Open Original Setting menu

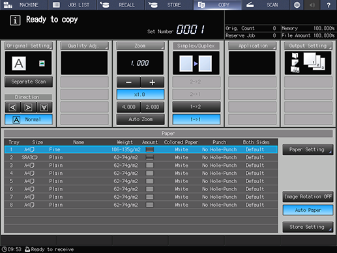click(29, 46)
